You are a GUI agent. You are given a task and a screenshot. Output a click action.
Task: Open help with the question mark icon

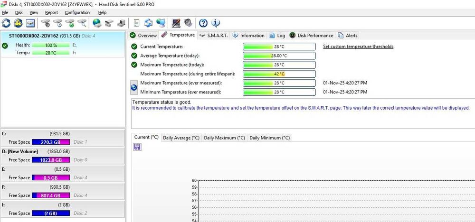[203, 23]
